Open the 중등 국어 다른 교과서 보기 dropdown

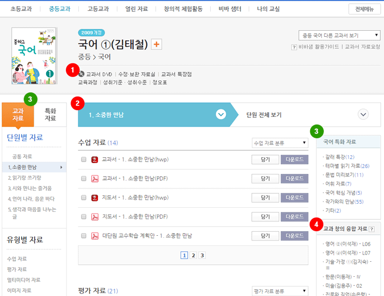point(339,35)
